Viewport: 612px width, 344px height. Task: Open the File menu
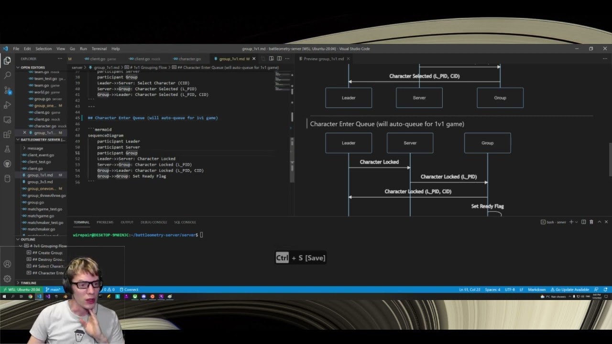pos(16,49)
